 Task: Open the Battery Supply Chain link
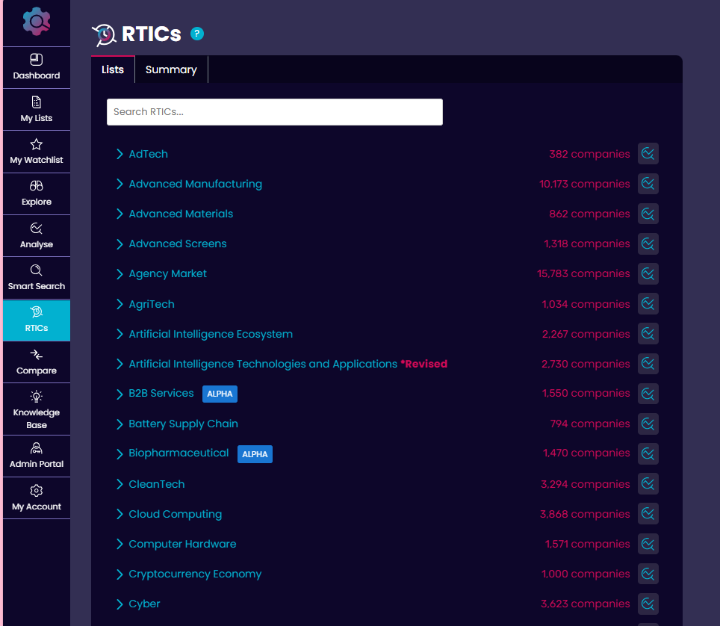click(183, 424)
